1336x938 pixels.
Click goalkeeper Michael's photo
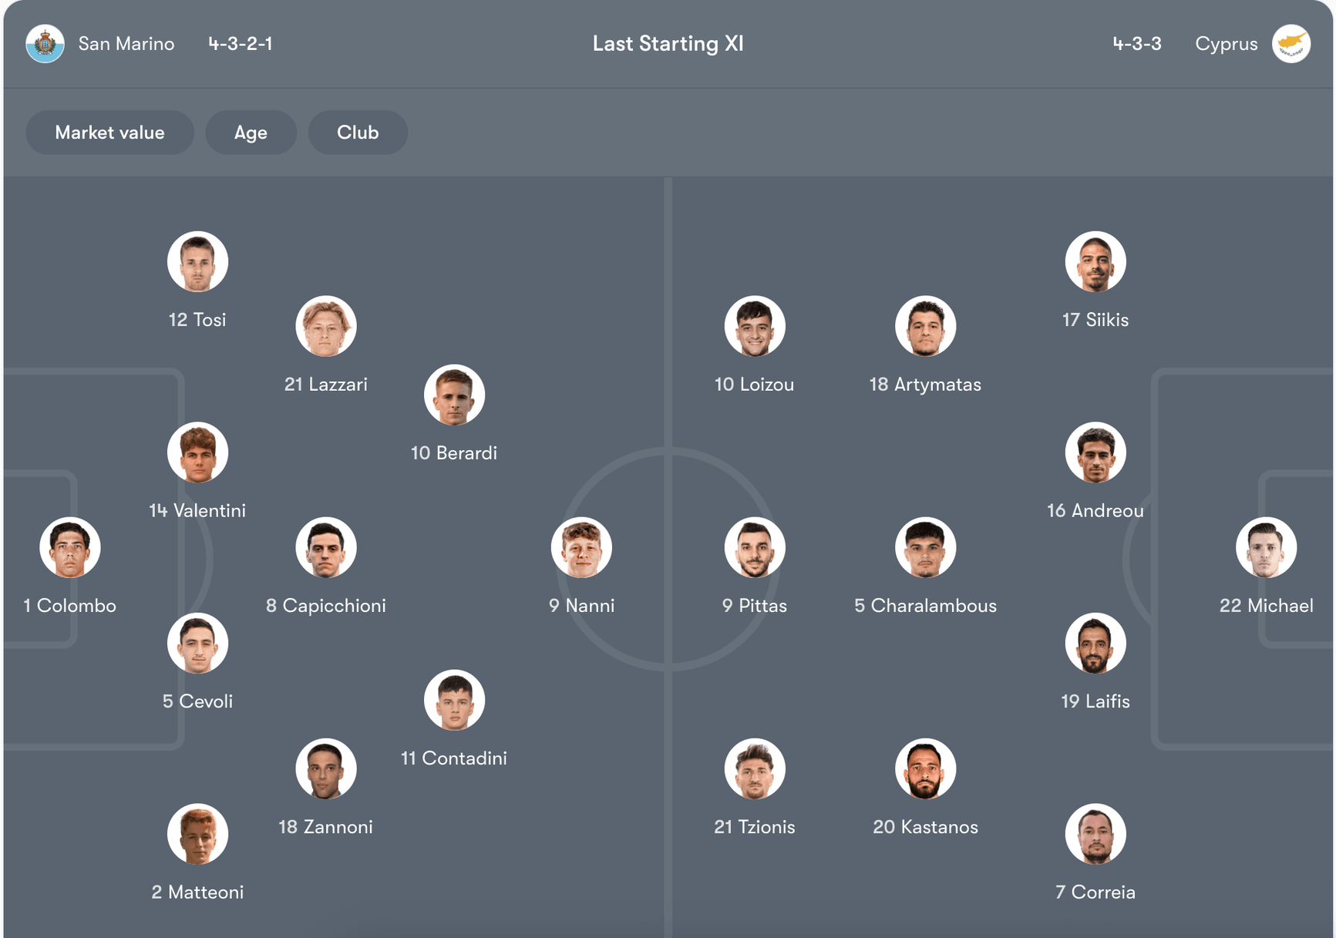[1266, 547]
